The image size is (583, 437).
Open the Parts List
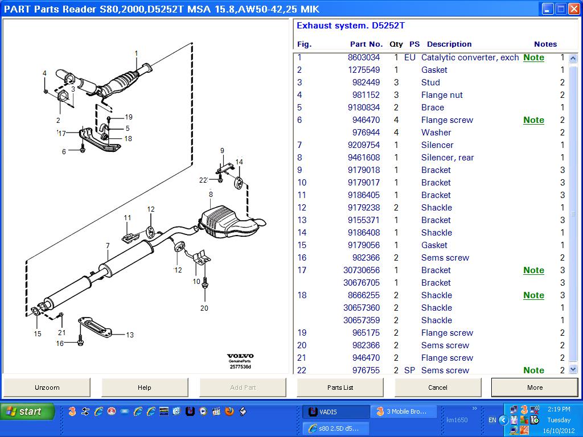pyautogui.click(x=340, y=387)
